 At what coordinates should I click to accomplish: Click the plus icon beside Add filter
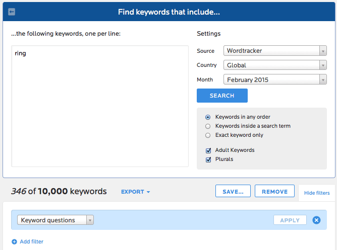coord(14,242)
